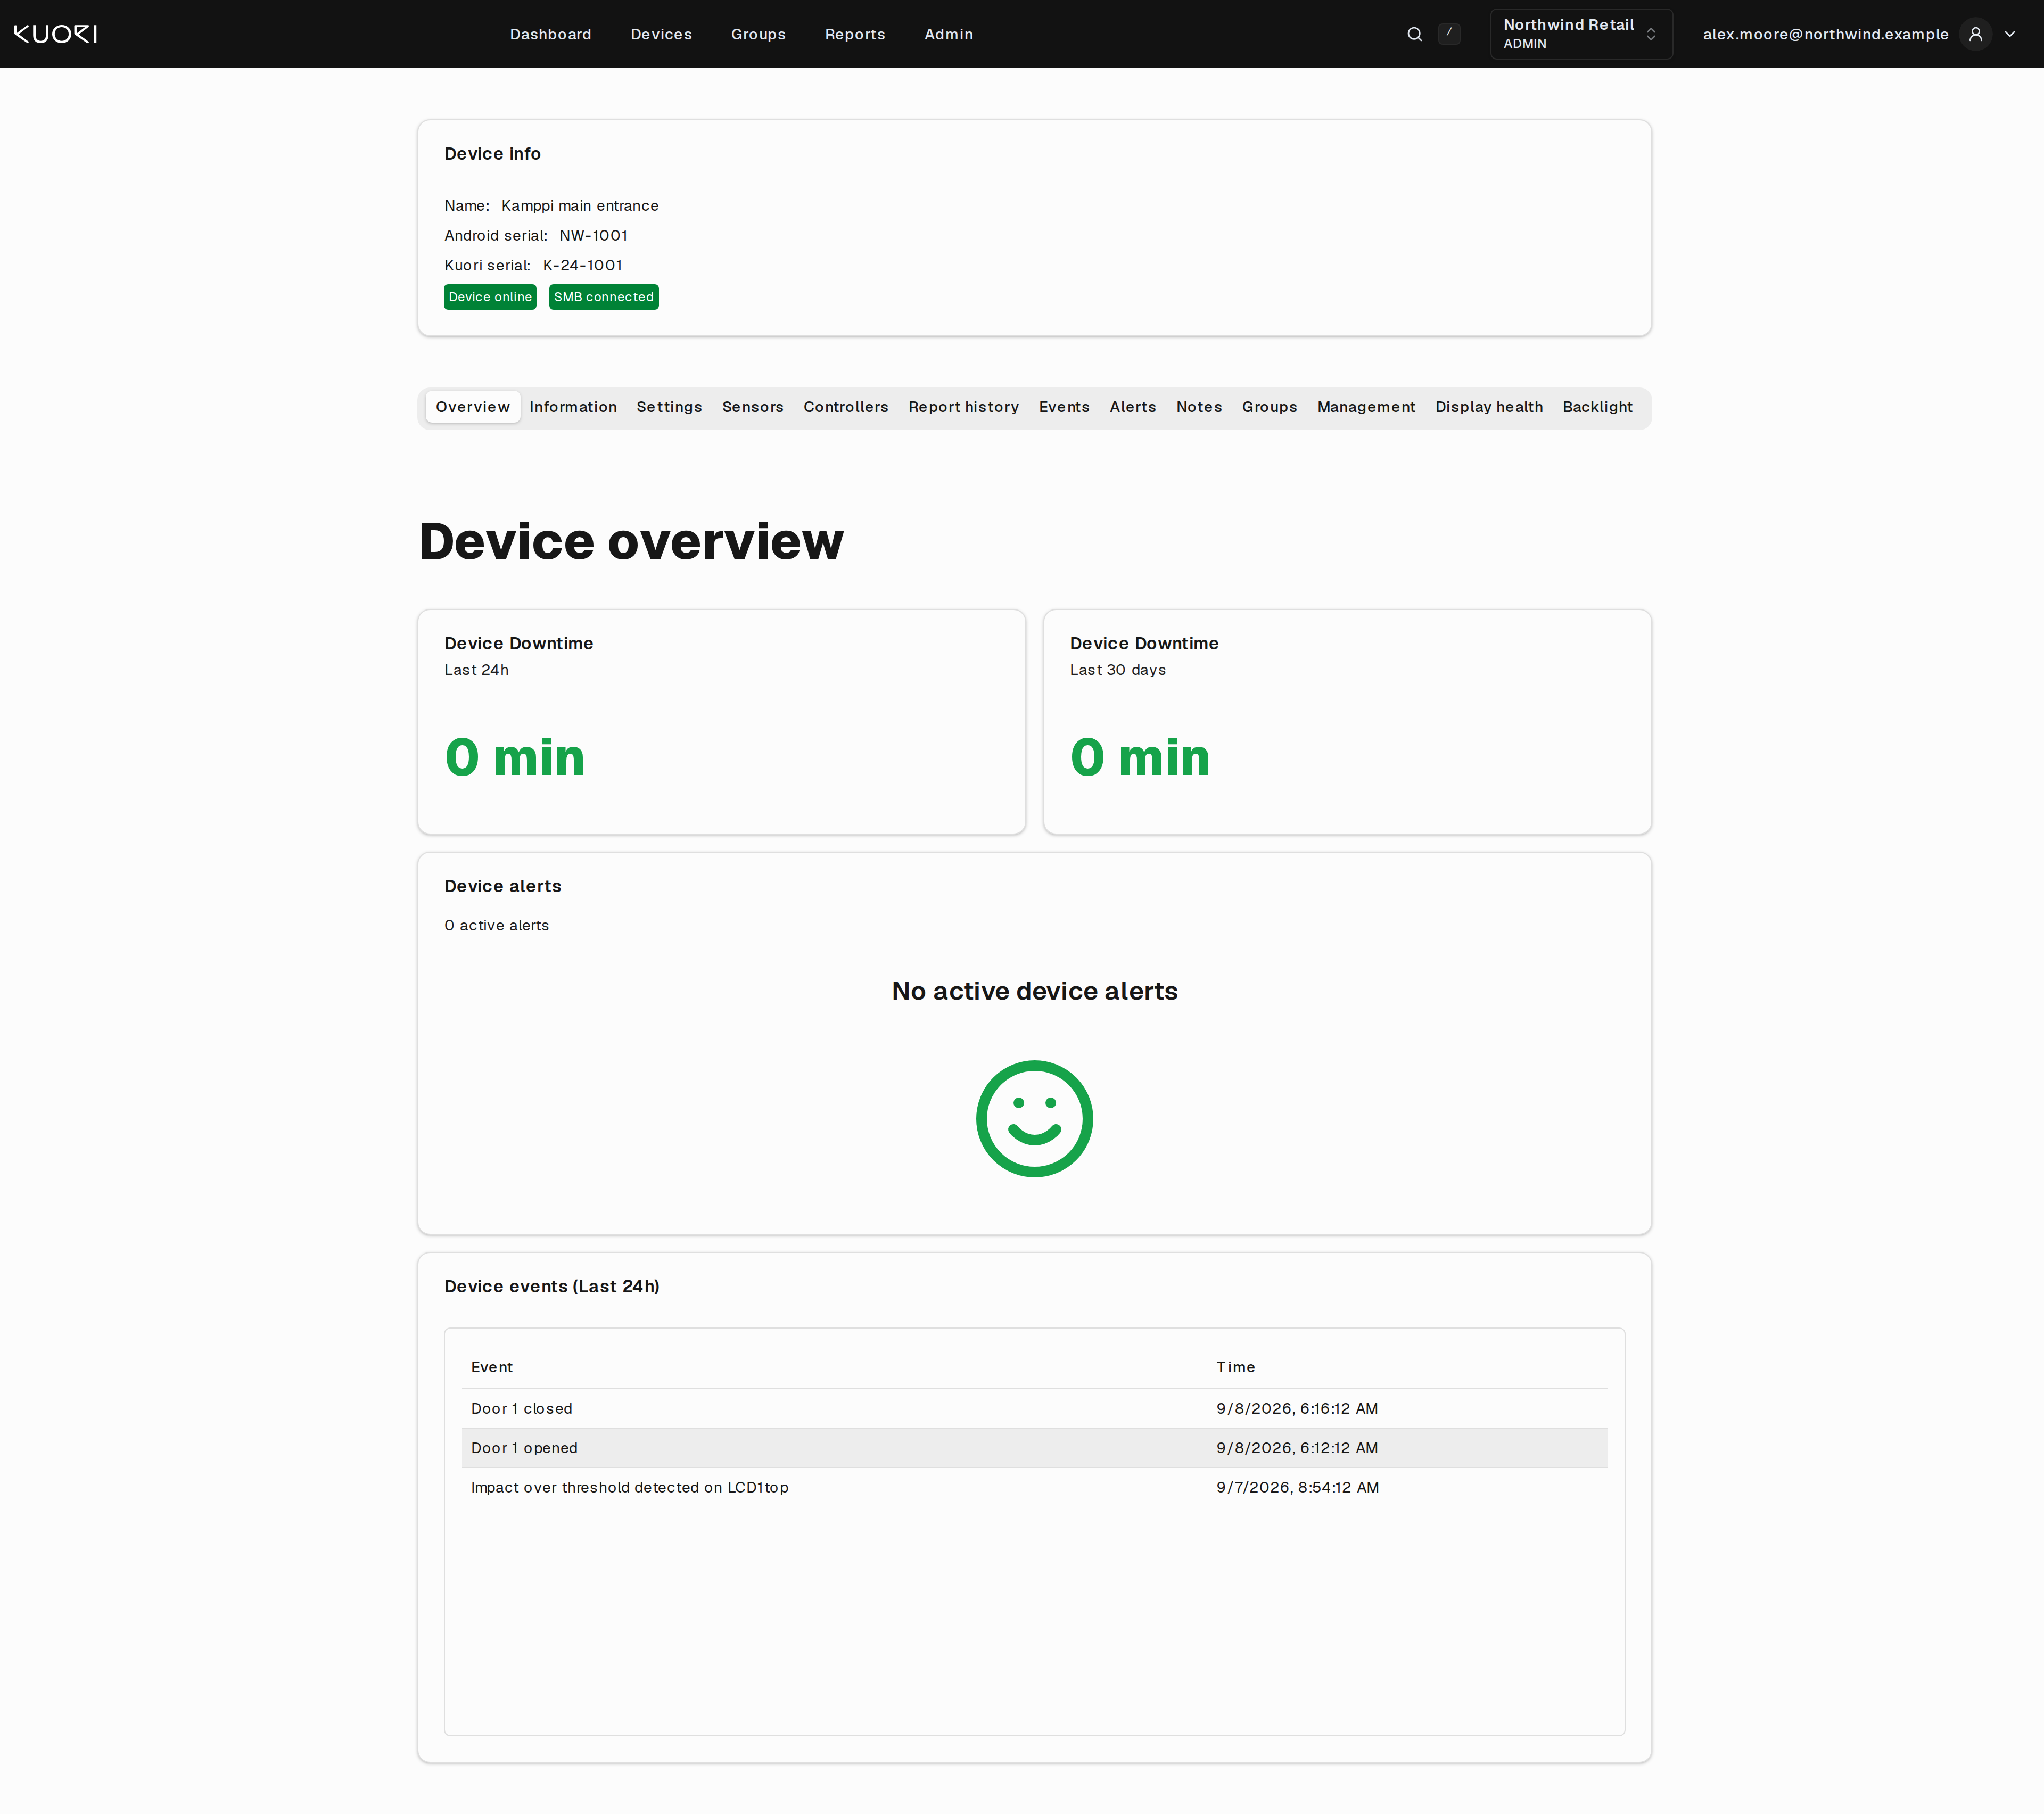
Task: Click the green smiley face icon
Action: (1034, 1118)
